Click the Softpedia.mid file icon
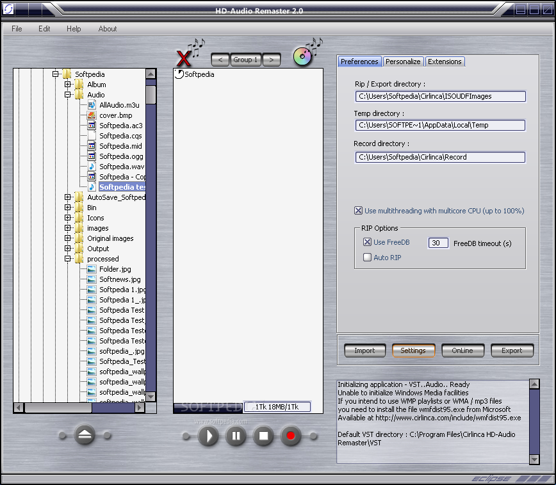Screen dimensions: 556x485 [92, 146]
